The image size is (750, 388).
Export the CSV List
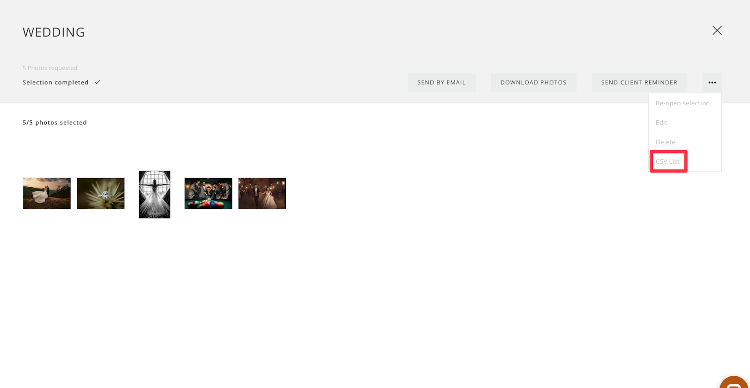tap(667, 161)
